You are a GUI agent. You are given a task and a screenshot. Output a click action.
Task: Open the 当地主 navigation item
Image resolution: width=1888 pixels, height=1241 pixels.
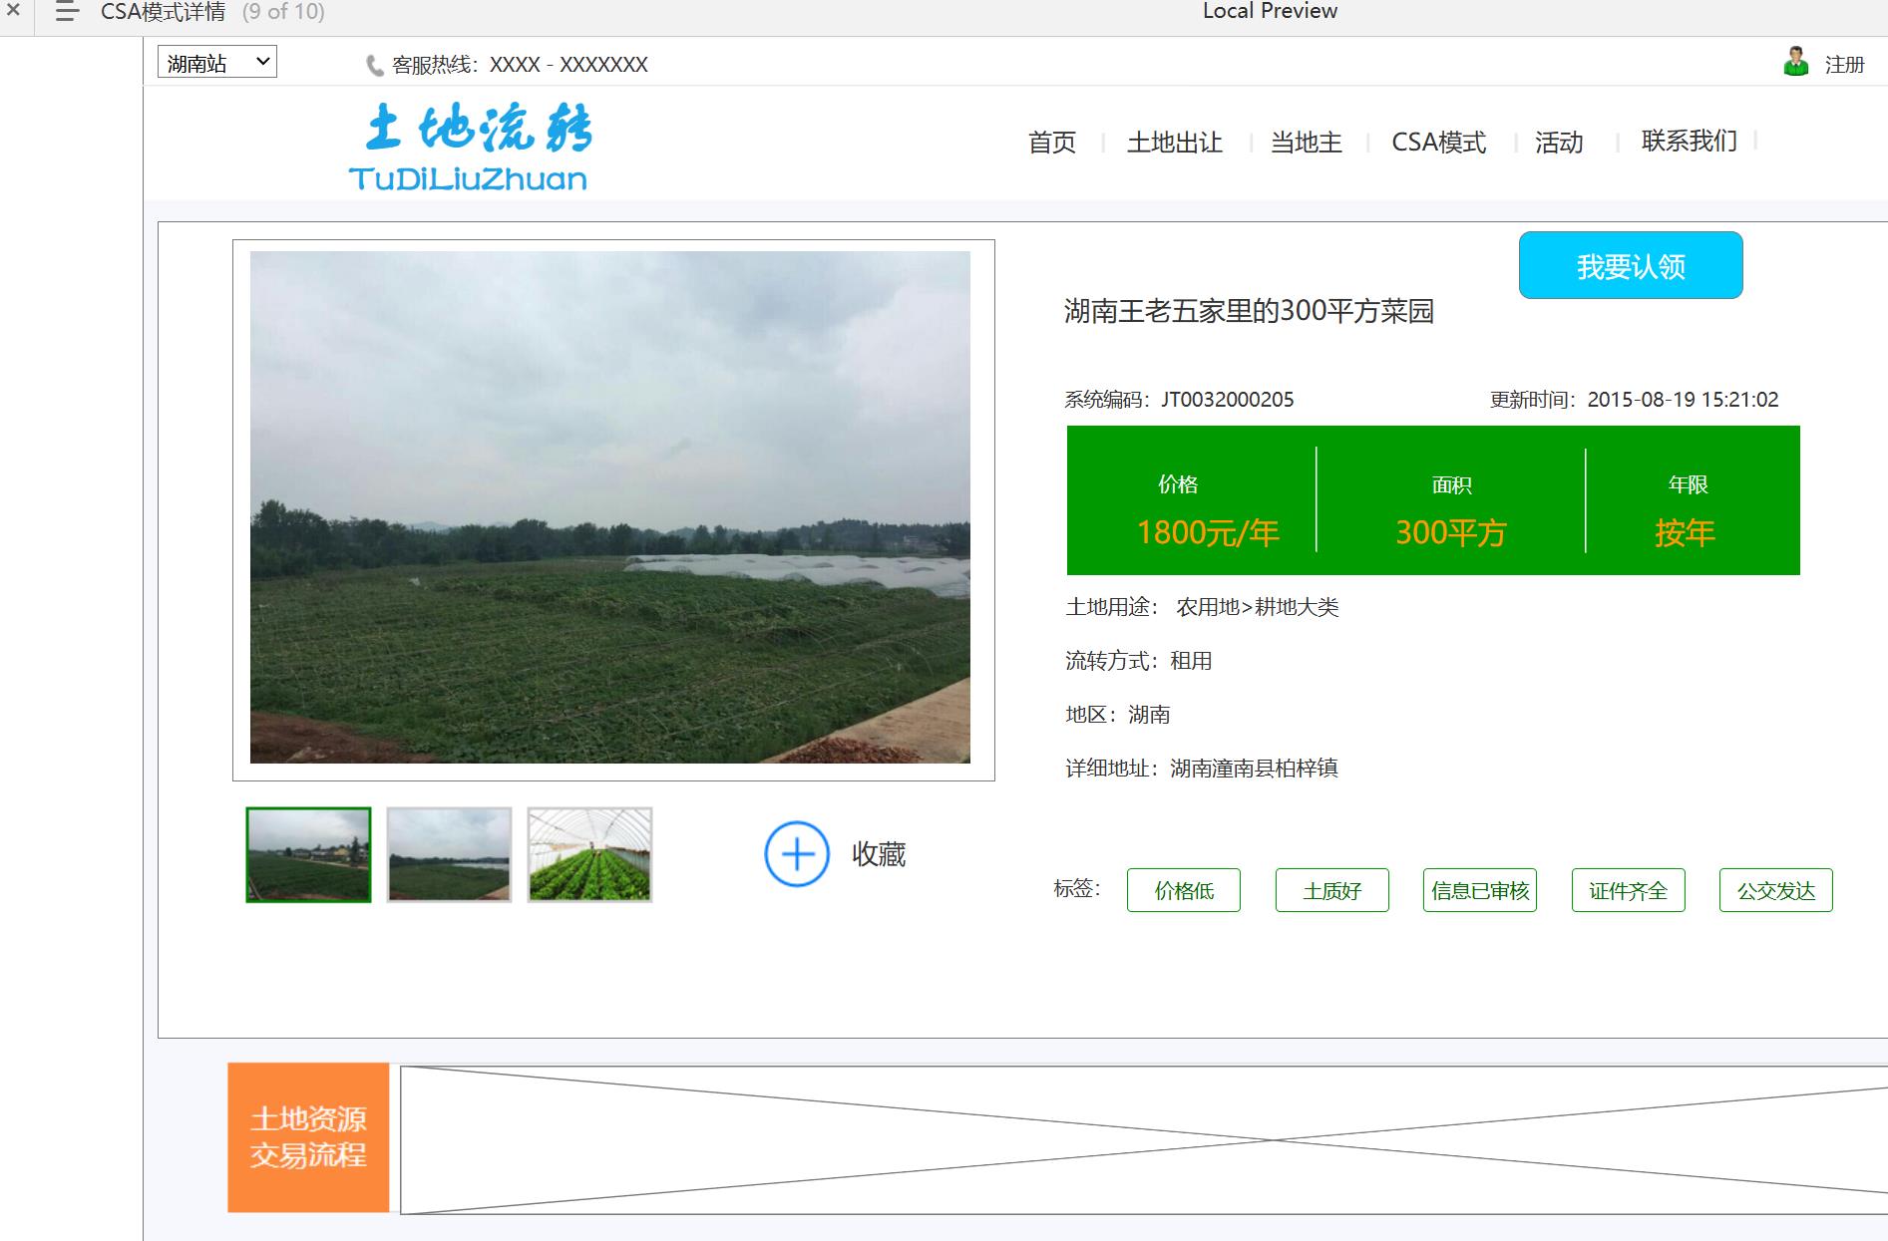1306,143
